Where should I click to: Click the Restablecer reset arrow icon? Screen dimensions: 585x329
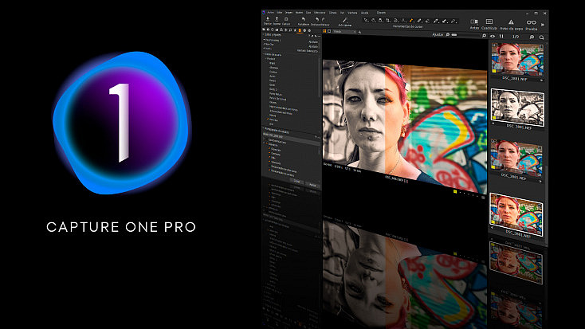pos(304,19)
